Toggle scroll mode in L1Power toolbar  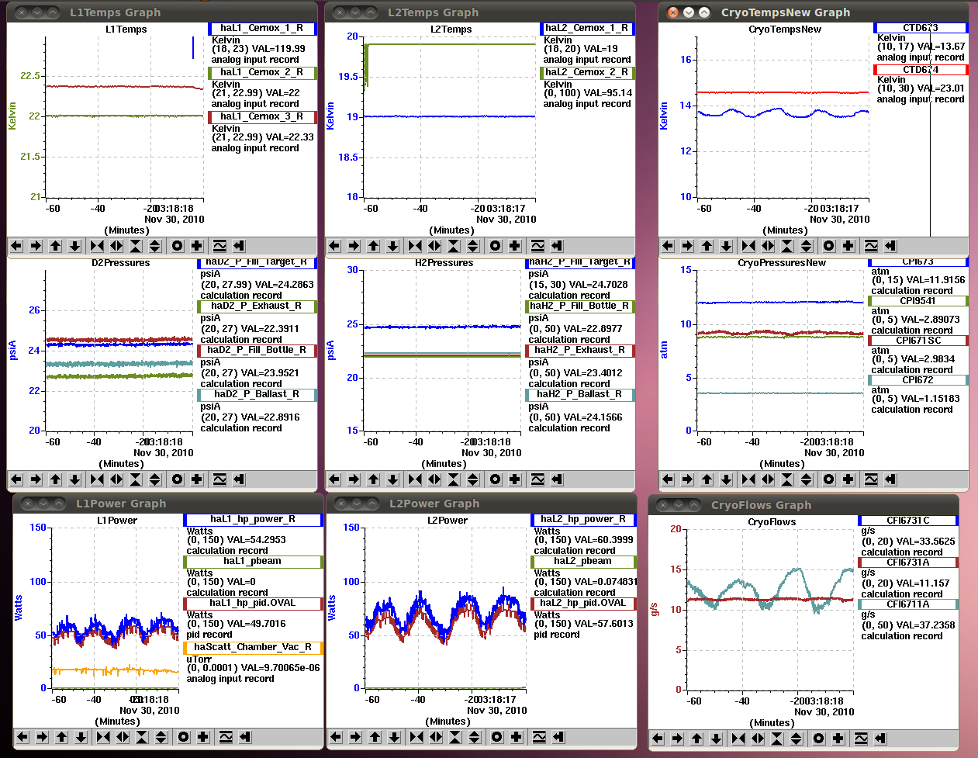(226, 737)
